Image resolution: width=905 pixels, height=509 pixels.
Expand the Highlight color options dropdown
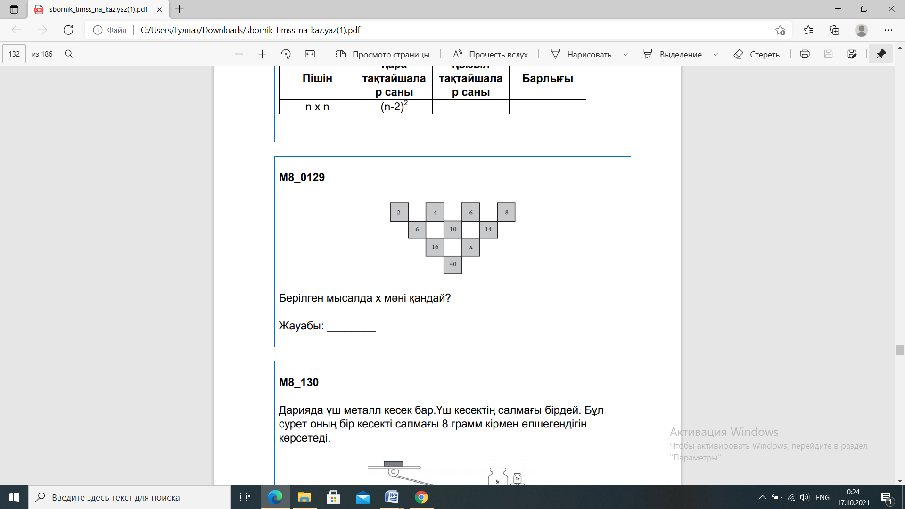click(716, 55)
